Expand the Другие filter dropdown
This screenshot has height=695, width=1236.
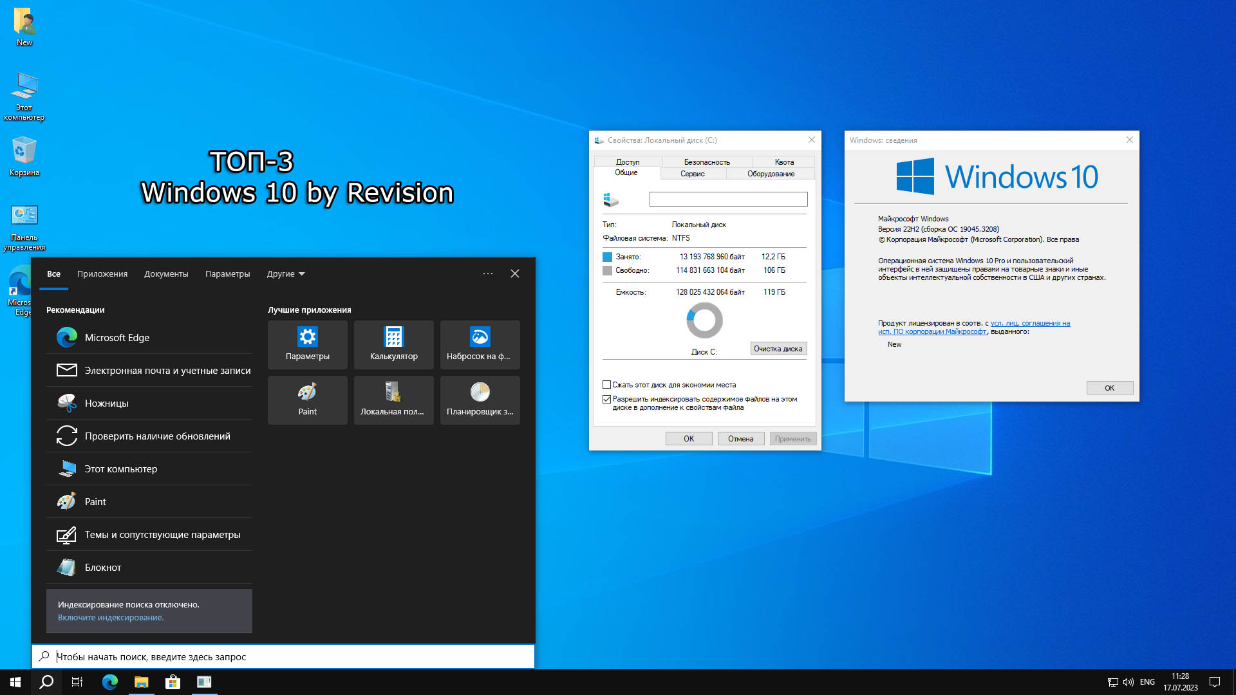pos(286,274)
